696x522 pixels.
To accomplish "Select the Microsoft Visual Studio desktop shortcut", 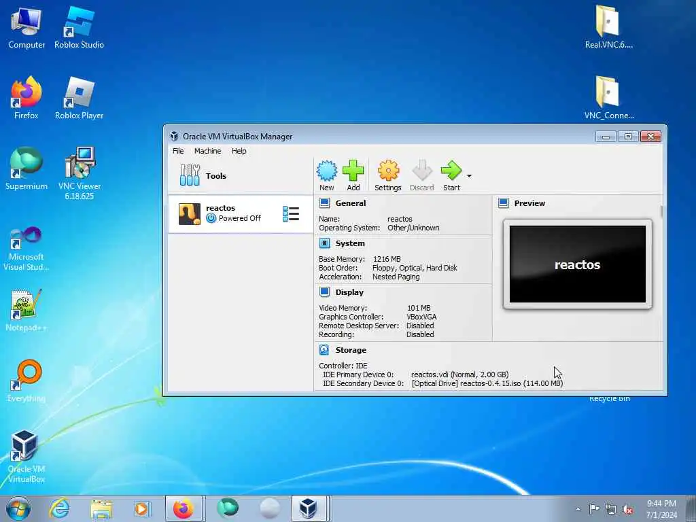I will click(27, 249).
